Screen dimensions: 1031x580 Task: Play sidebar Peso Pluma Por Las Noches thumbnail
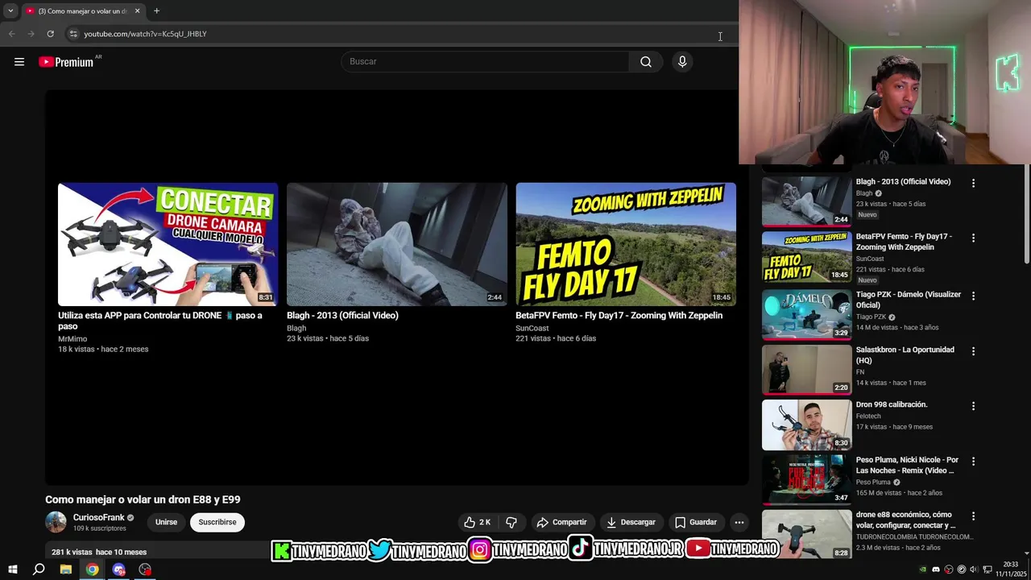point(806,479)
